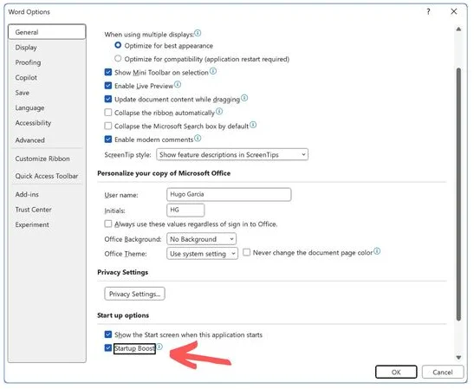Screen dimensions: 474x389
Task: Open the dialog help question mark
Action: click(x=429, y=11)
